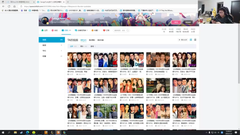Open the 1990年 TOP60 video thumbnail
The width and height of the screenshot is (240, 135).
point(79,60)
